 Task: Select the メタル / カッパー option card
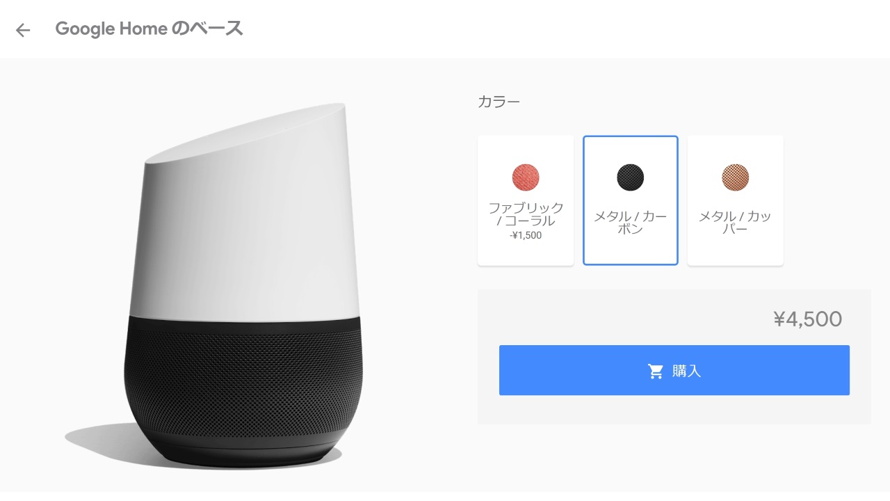point(736,200)
